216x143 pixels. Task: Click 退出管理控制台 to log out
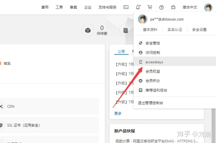coord(150,103)
